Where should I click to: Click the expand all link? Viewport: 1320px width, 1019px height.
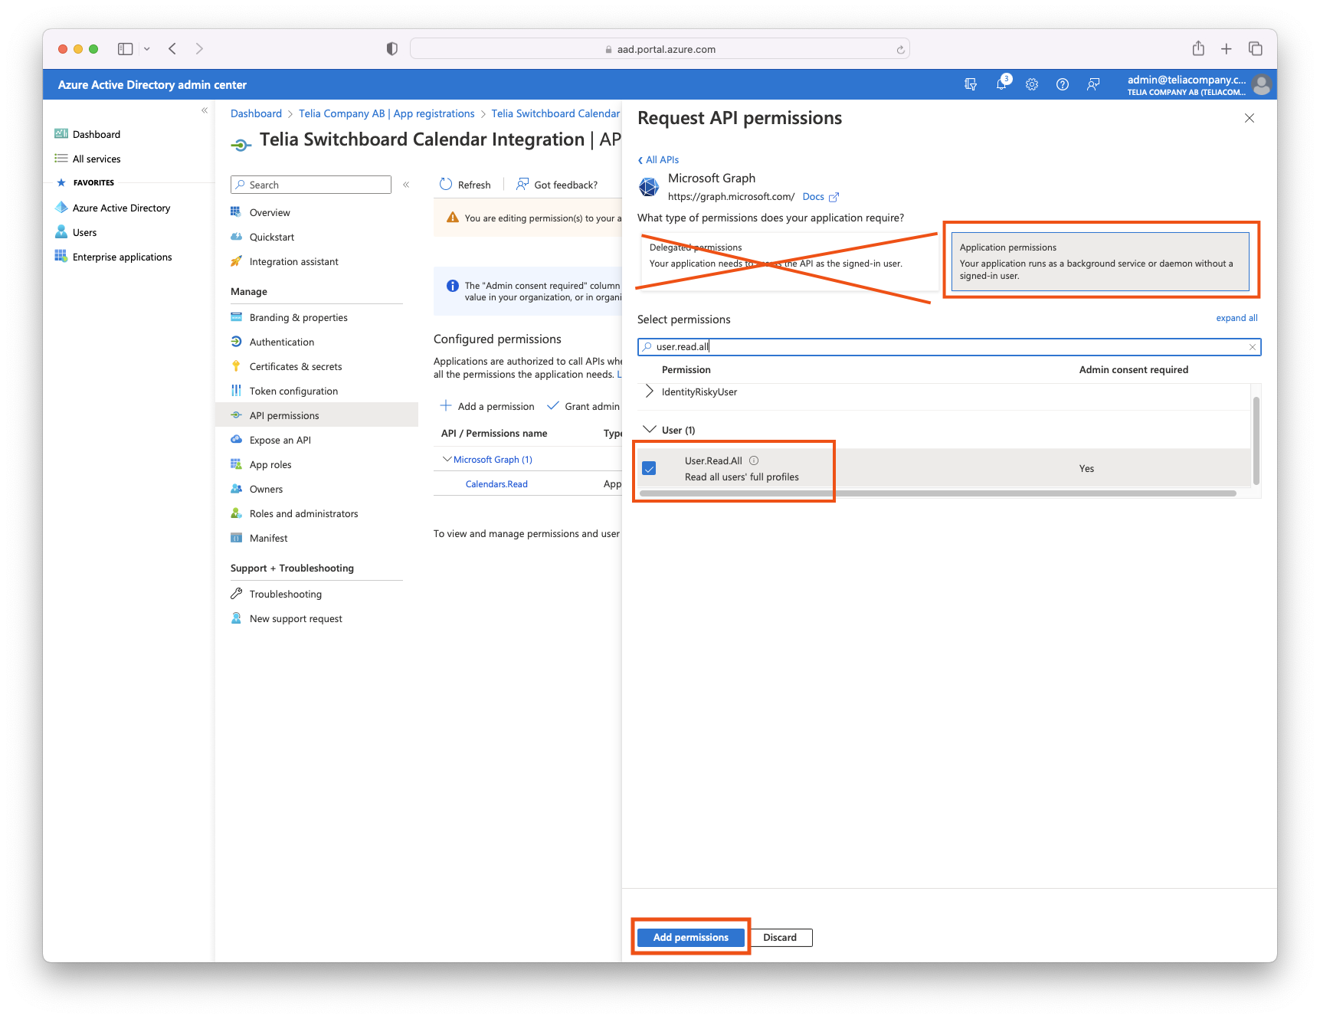tap(1236, 318)
